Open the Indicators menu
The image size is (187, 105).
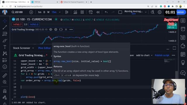point(75,12)
